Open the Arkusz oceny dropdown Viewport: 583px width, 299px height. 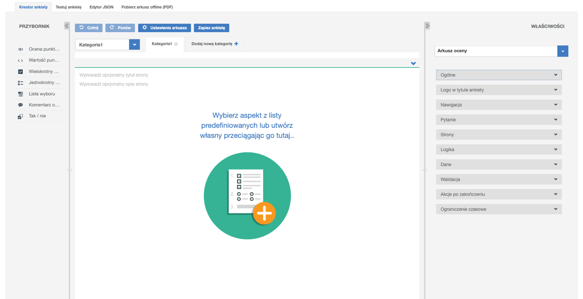(x=562, y=51)
